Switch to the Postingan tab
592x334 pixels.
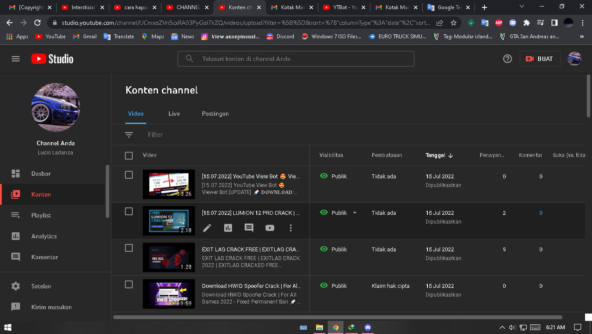215,114
